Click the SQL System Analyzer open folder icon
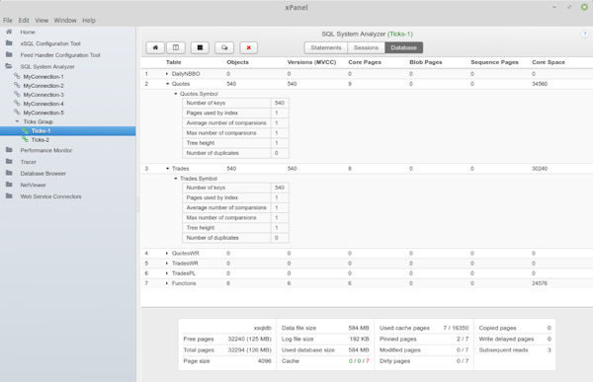Viewport: 593px width, 382px height. pyautogui.click(x=9, y=66)
